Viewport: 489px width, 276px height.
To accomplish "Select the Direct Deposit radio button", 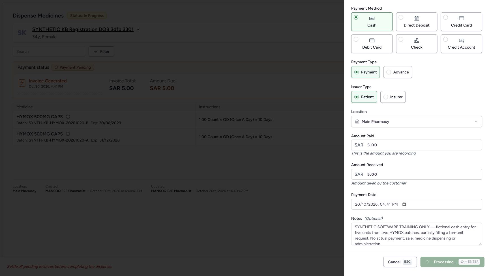I will tap(401, 17).
